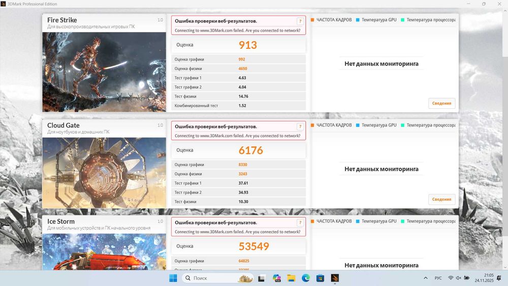Image resolution: width=508 pixels, height=286 pixels.
Task: Open File Explorer from taskbar
Action: click(x=291, y=278)
